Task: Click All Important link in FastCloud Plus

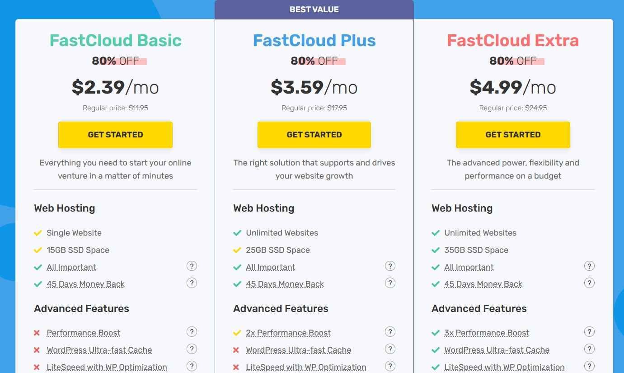Action: pos(270,267)
